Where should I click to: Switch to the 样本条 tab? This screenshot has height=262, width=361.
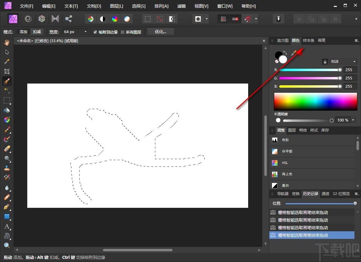click(x=309, y=40)
